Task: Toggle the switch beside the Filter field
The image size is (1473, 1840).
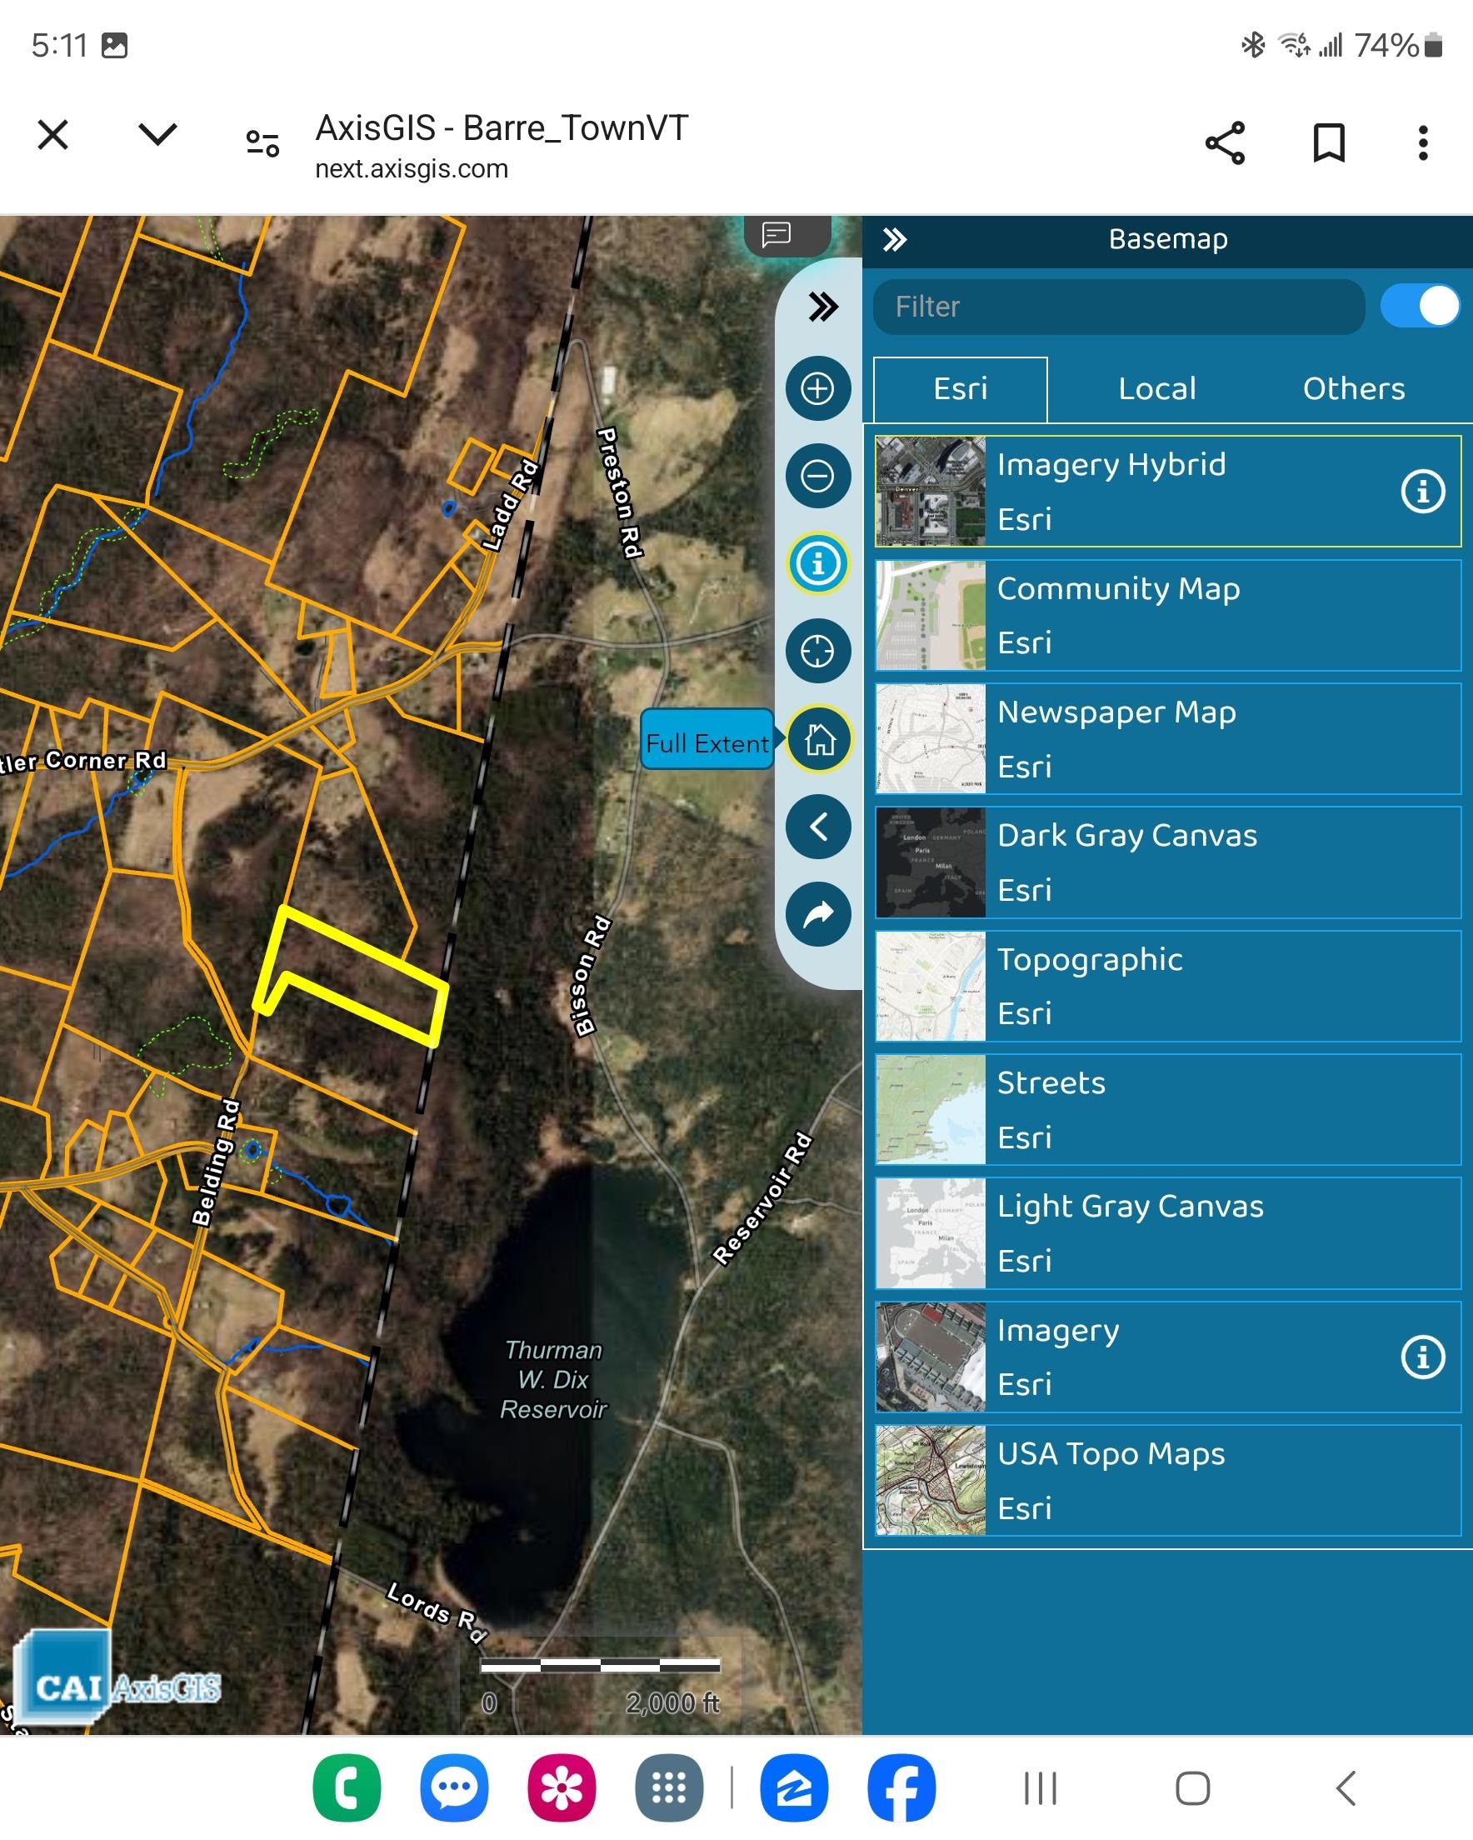Action: tap(1420, 307)
